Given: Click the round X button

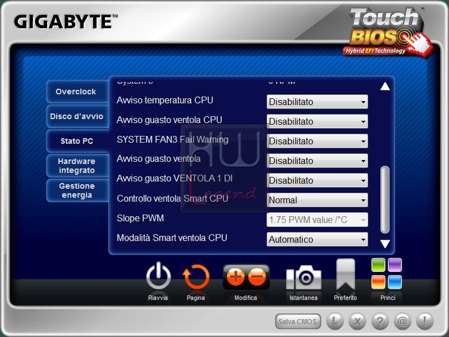Looking at the screenshot, I should pos(357,321).
